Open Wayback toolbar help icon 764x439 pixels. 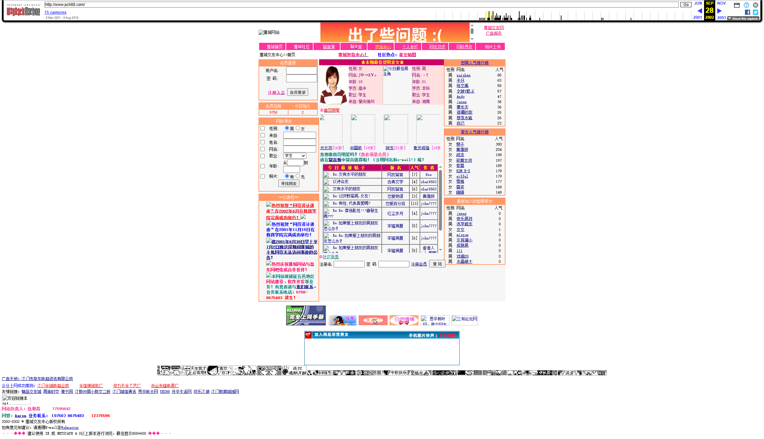pos(747,5)
